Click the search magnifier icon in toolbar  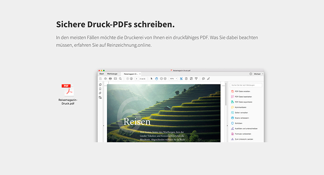click(x=120, y=78)
